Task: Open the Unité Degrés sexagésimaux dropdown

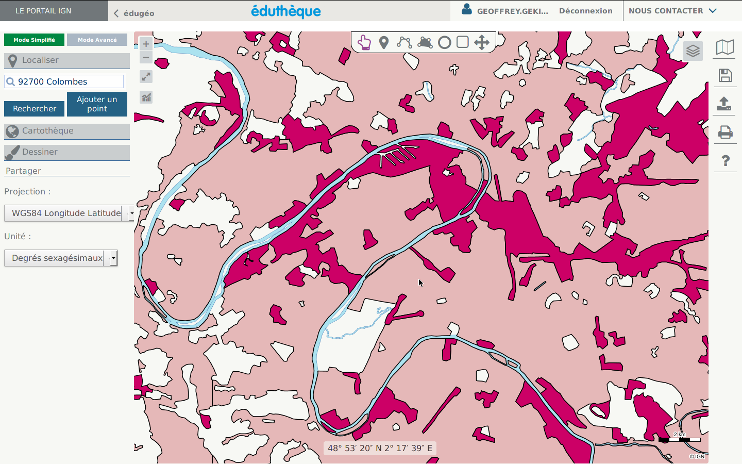Action: pos(61,258)
